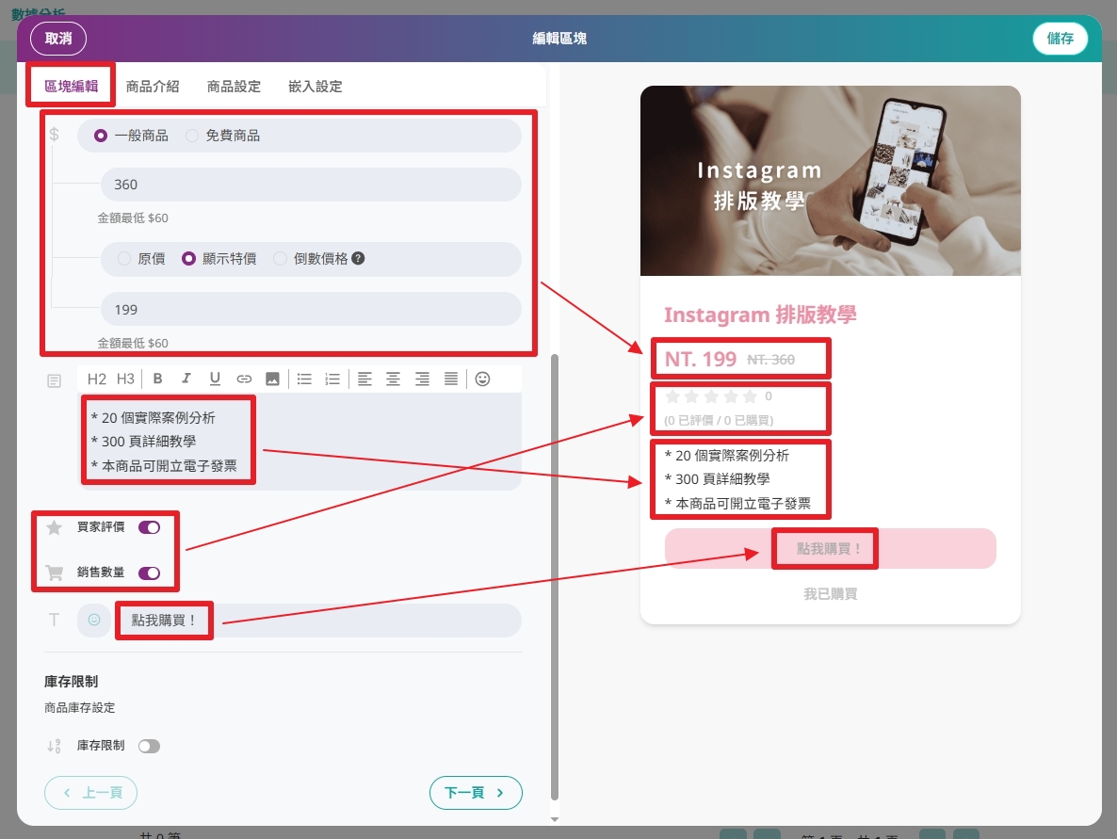Open emoji picker in editor toolbar
The height and width of the screenshot is (839, 1117).
point(482,379)
